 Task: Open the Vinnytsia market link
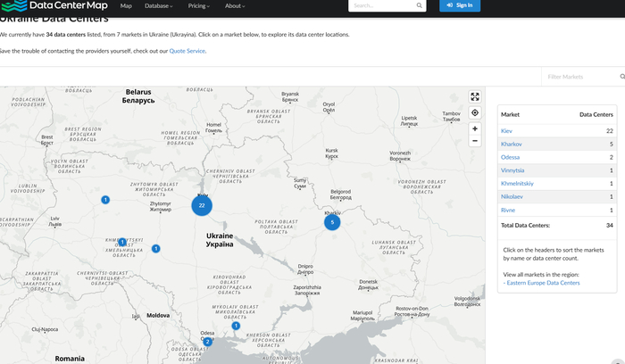pyautogui.click(x=512, y=170)
